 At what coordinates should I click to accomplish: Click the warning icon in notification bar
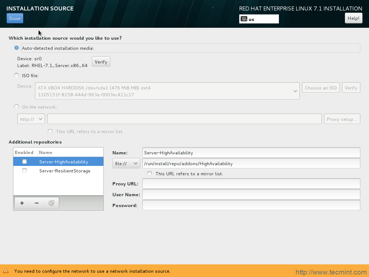click(6, 271)
